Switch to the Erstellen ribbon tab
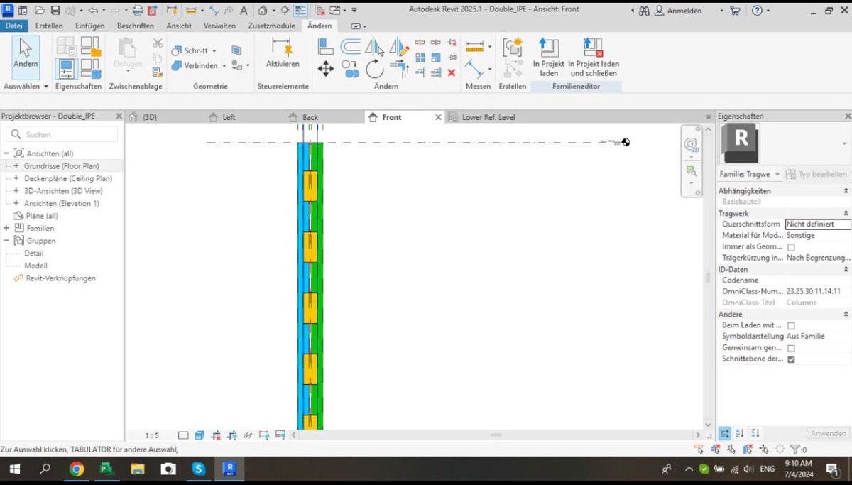Screen dimensions: 852x485 pos(49,26)
